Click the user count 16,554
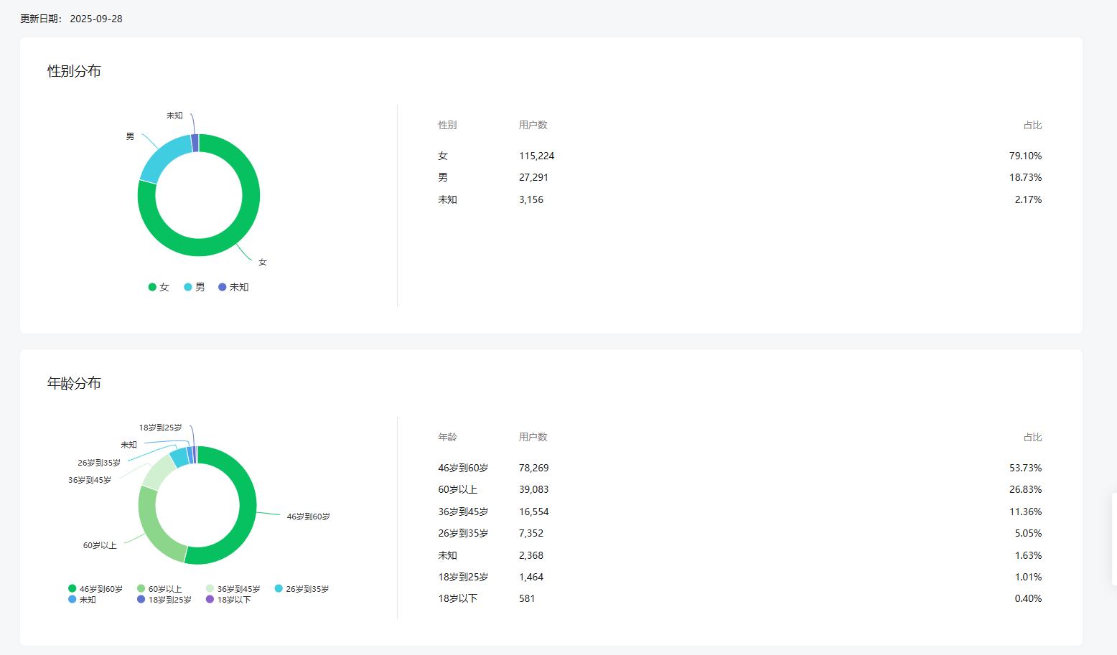The width and height of the screenshot is (1117, 655). 534,512
